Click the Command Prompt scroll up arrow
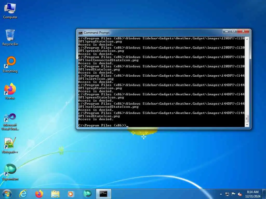 pyautogui.click(x=247, y=39)
